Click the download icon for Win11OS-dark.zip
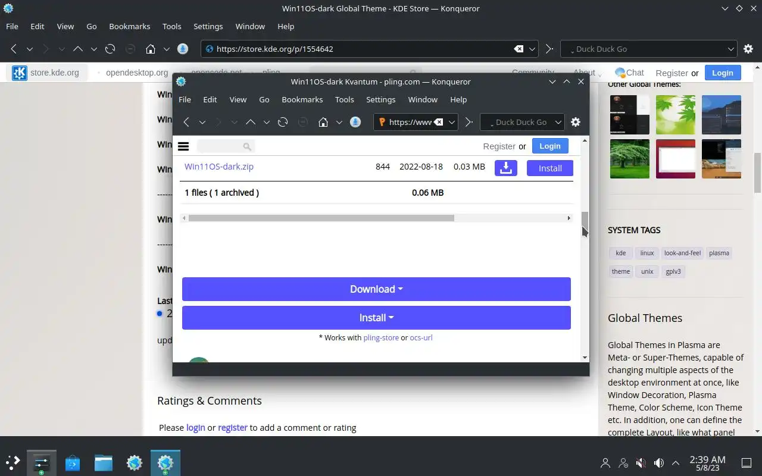The image size is (762, 476). click(506, 168)
